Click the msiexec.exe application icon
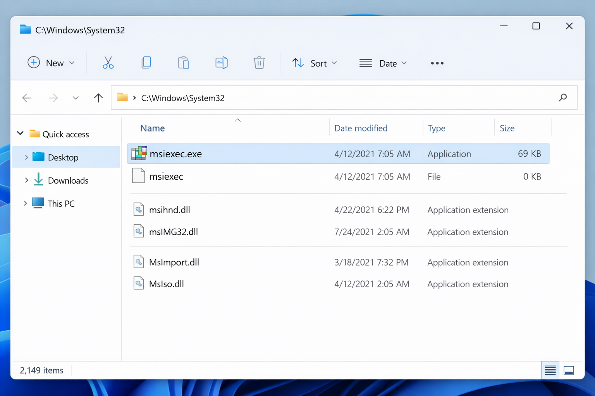This screenshot has width=595, height=396. (x=139, y=154)
